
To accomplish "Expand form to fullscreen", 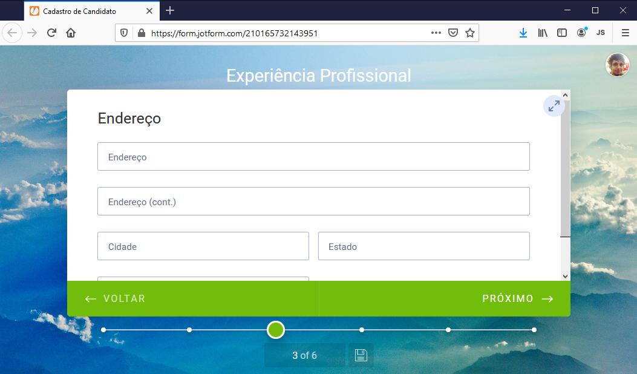I will point(554,106).
